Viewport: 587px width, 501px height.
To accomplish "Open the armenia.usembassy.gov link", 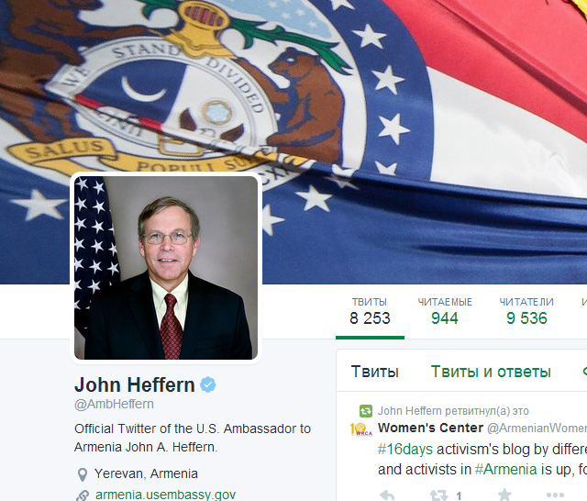I will (x=165, y=495).
